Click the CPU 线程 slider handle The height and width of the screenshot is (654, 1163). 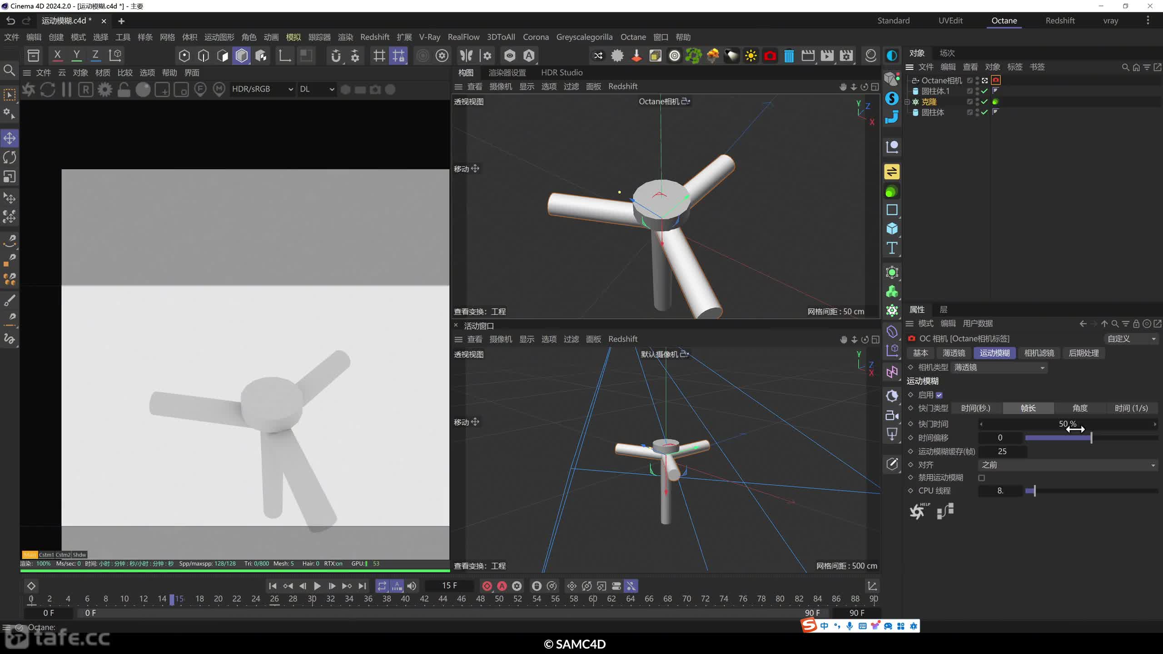tap(1034, 491)
